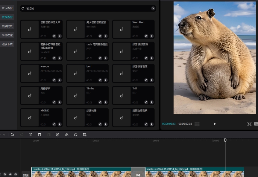Image resolution: width=258 pixels, height=177 pixels.
Task: Mute the main track audio
Action: 16,174
